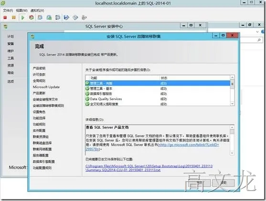Power on the VM with green play icon
Viewport: 266px width, 201px height.
23,18
